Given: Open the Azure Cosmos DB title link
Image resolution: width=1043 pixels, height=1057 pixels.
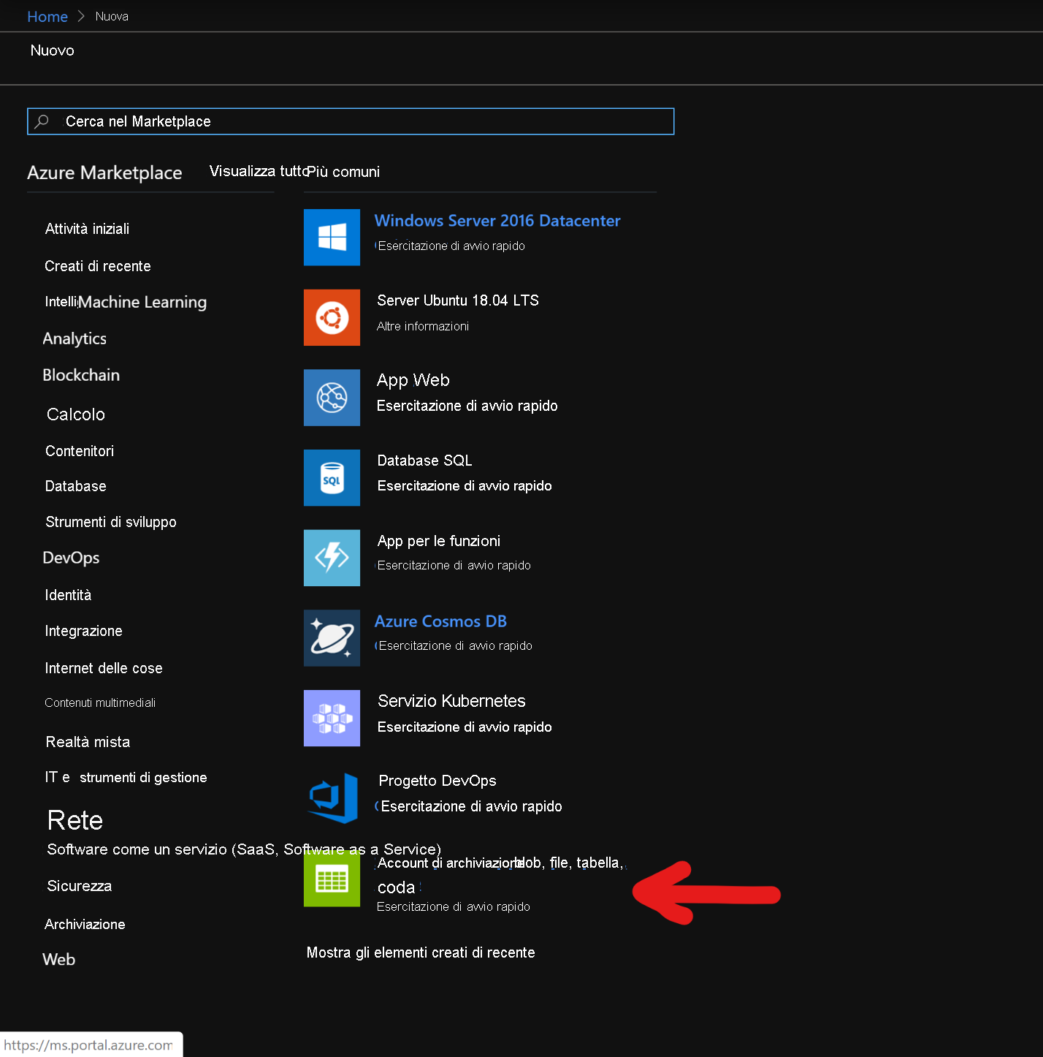Looking at the screenshot, I should (440, 621).
